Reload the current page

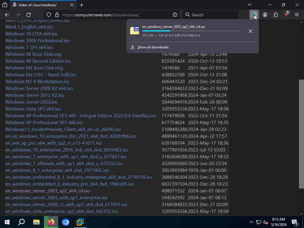[x=28, y=15]
